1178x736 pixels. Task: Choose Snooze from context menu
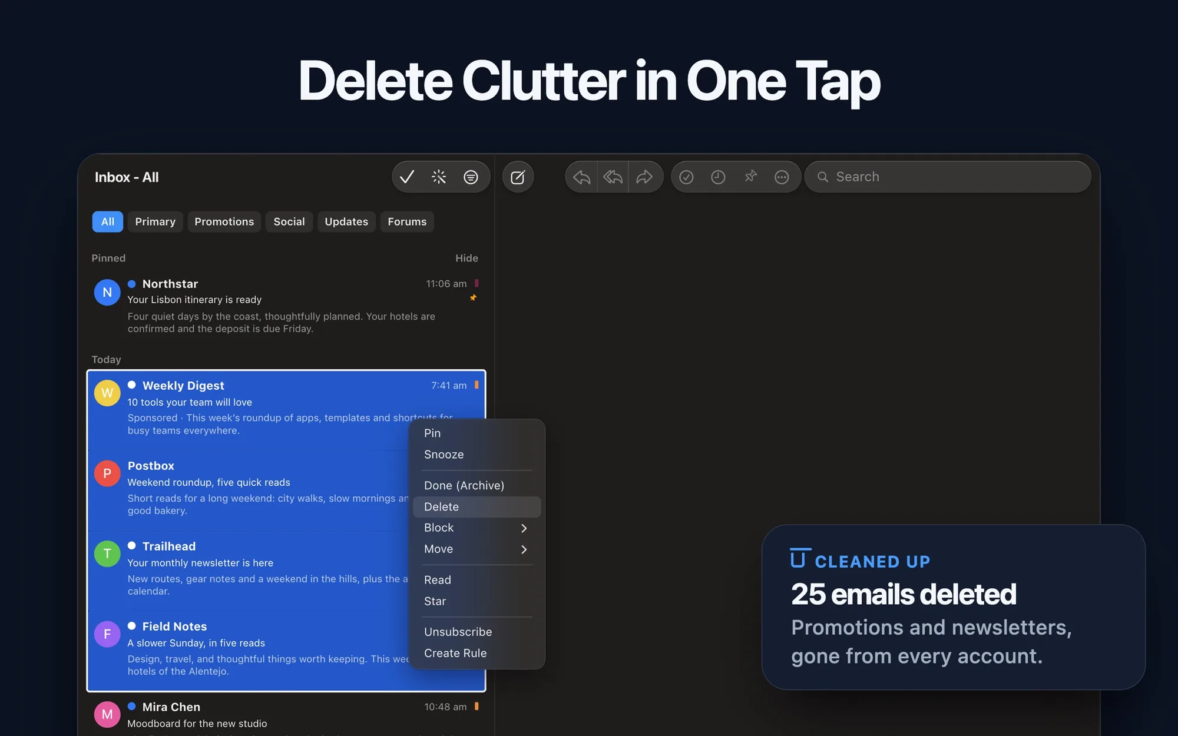pyautogui.click(x=477, y=455)
